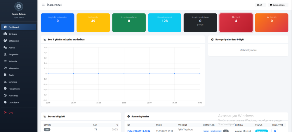Click the line-chart icon beside Son 7 günün
The height and width of the screenshot is (132, 292).
(x=45, y=39)
